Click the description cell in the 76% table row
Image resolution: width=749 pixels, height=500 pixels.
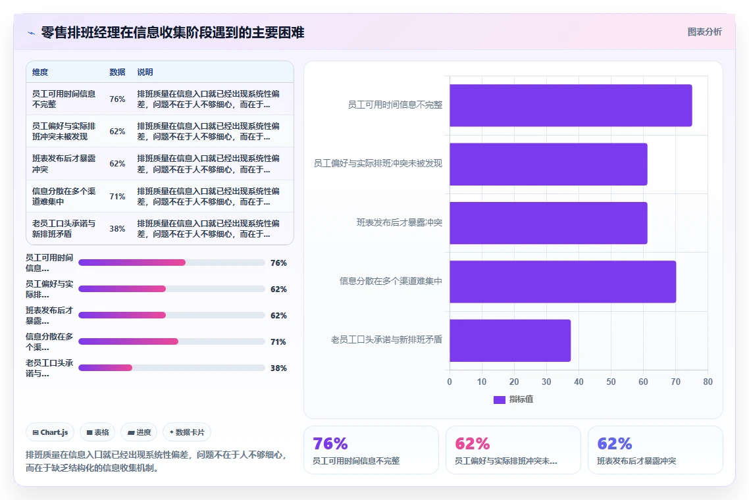(208, 99)
